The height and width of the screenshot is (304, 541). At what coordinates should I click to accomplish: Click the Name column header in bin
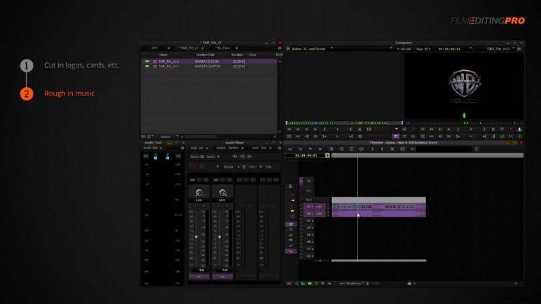(x=163, y=55)
